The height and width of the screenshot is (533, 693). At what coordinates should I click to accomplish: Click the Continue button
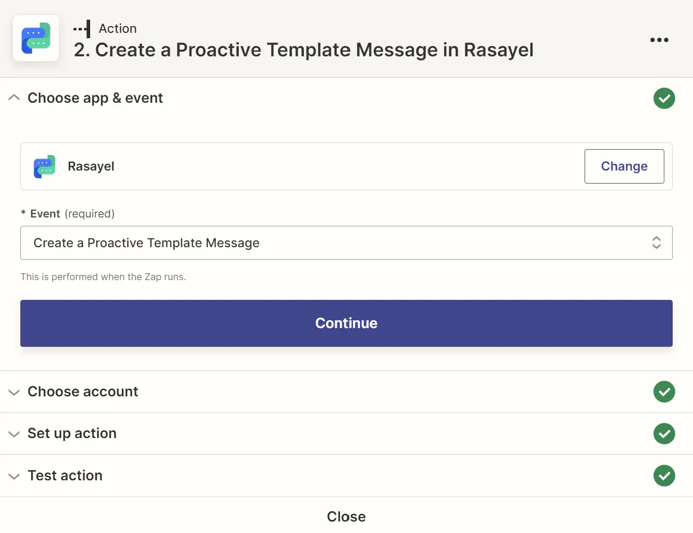tap(346, 323)
